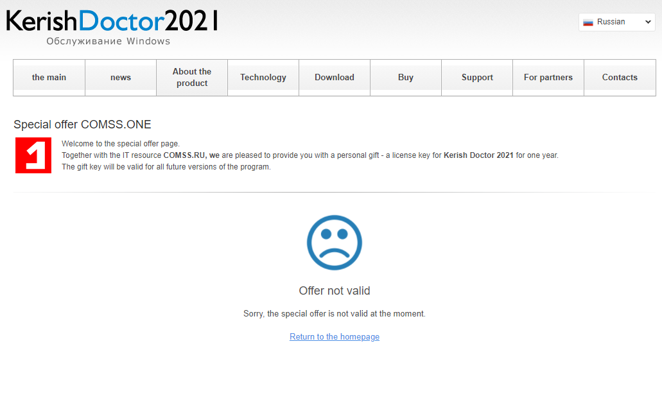Click the bold 'Kerish Doctor 2021' text
Image resolution: width=662 pixels, height=407 pixels.
[x=478, y=155]
